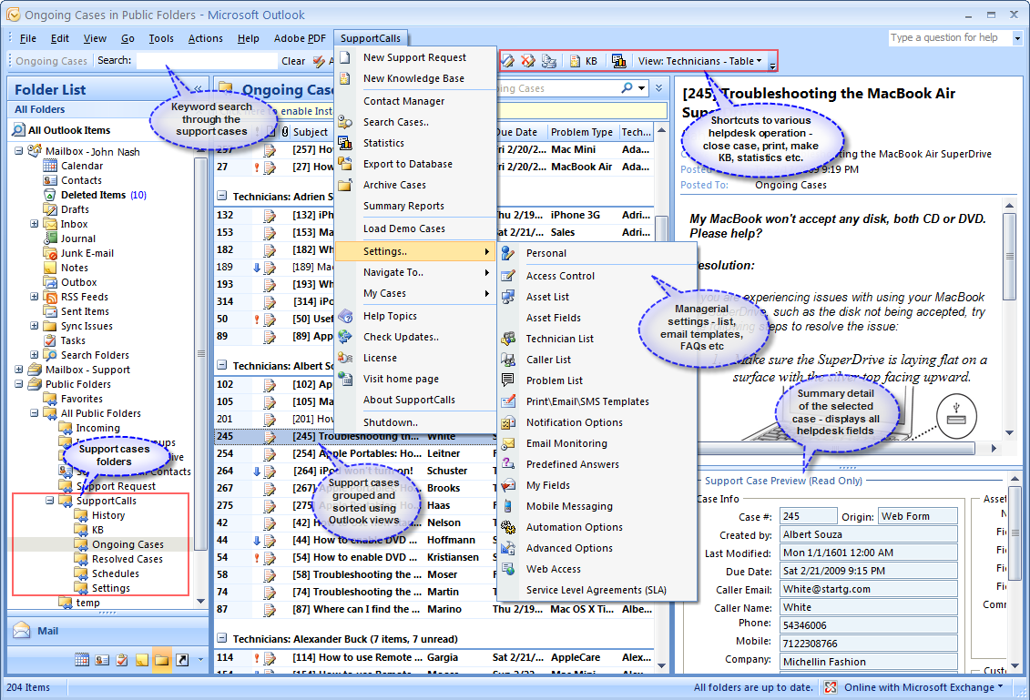Viewport: 1030px width, 700px height.
Task: Select case row 87 Where can I find
Action: click(x=433, y=609)
